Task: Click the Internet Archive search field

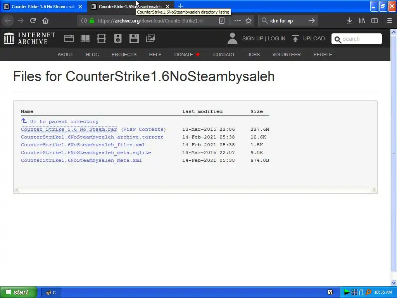Action: [357, 39]
